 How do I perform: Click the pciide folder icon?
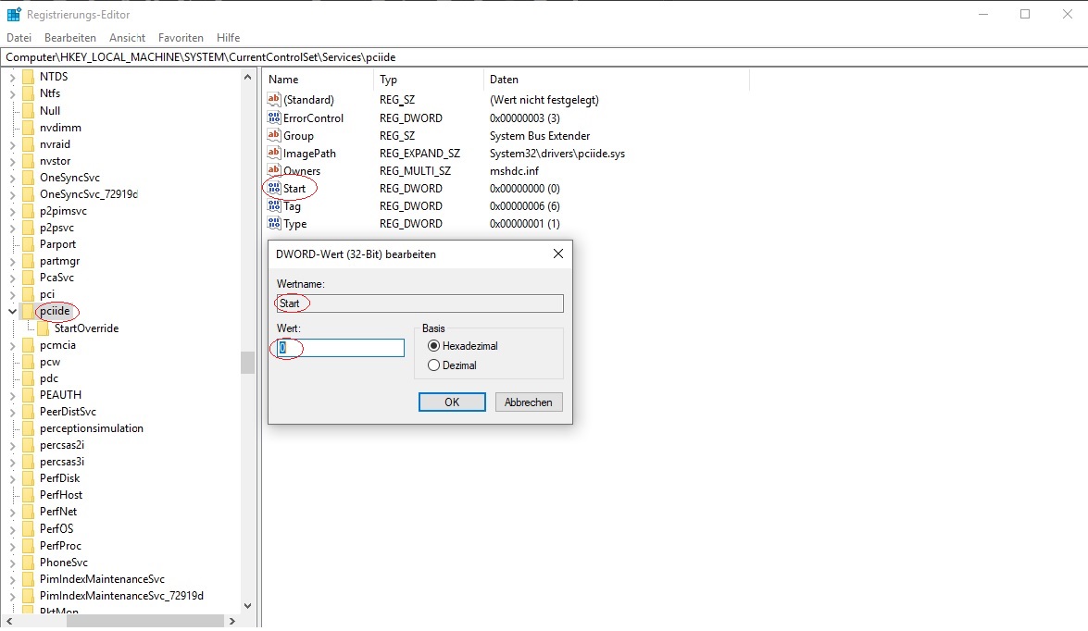click(x=28, y=311)
